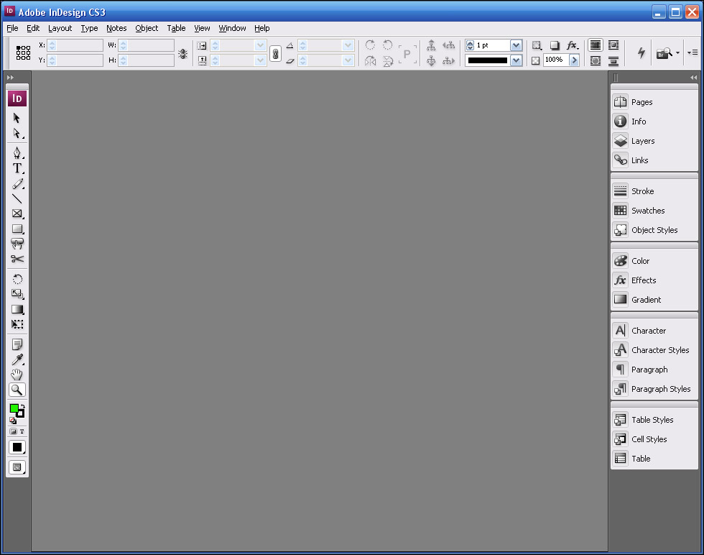Open the control panel flyout menu
704x555 pixels.
click(x=693, y=52)
